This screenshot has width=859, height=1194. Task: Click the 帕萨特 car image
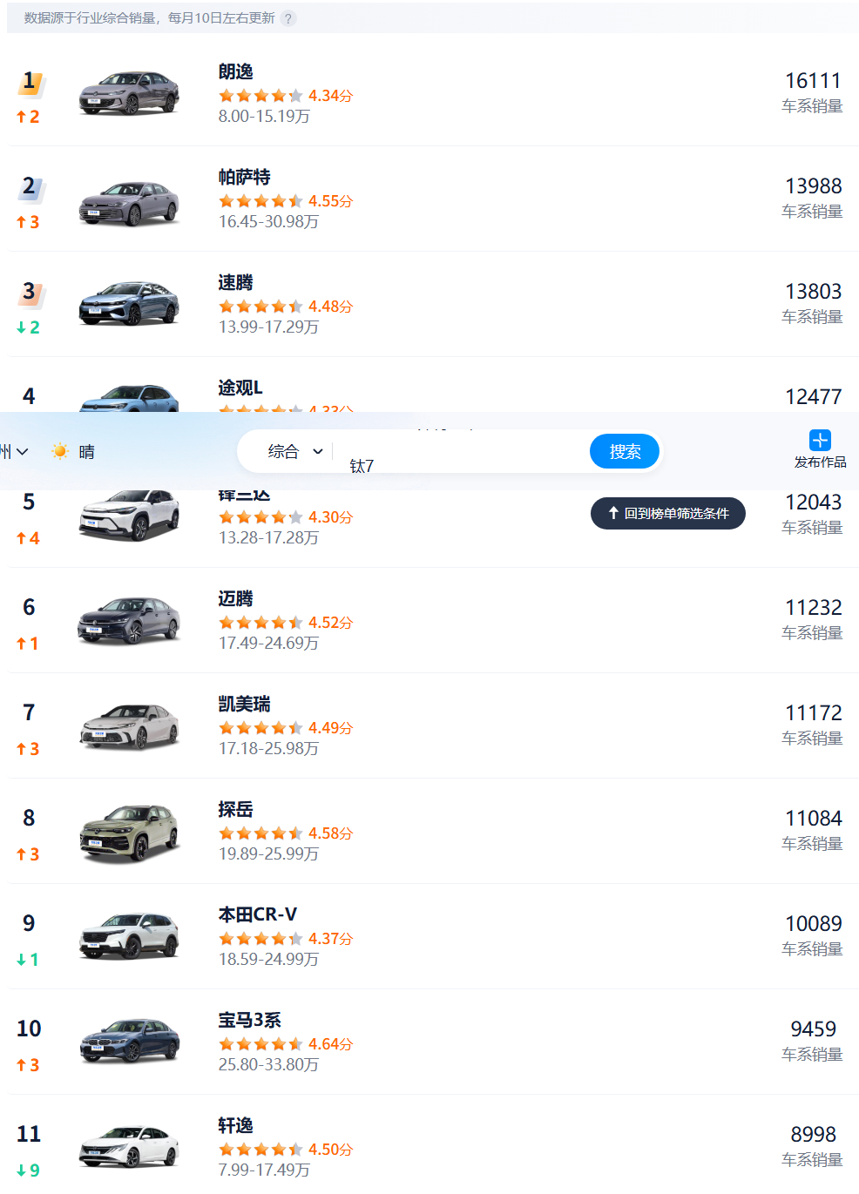coord(129,203)
